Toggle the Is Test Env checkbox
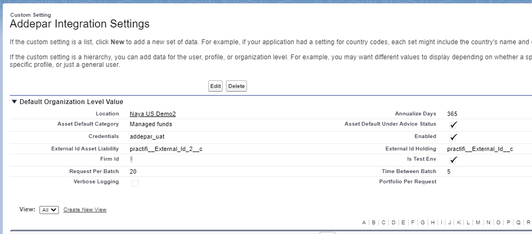This screenshot has height=234, width=532. [x=453, y=160]
